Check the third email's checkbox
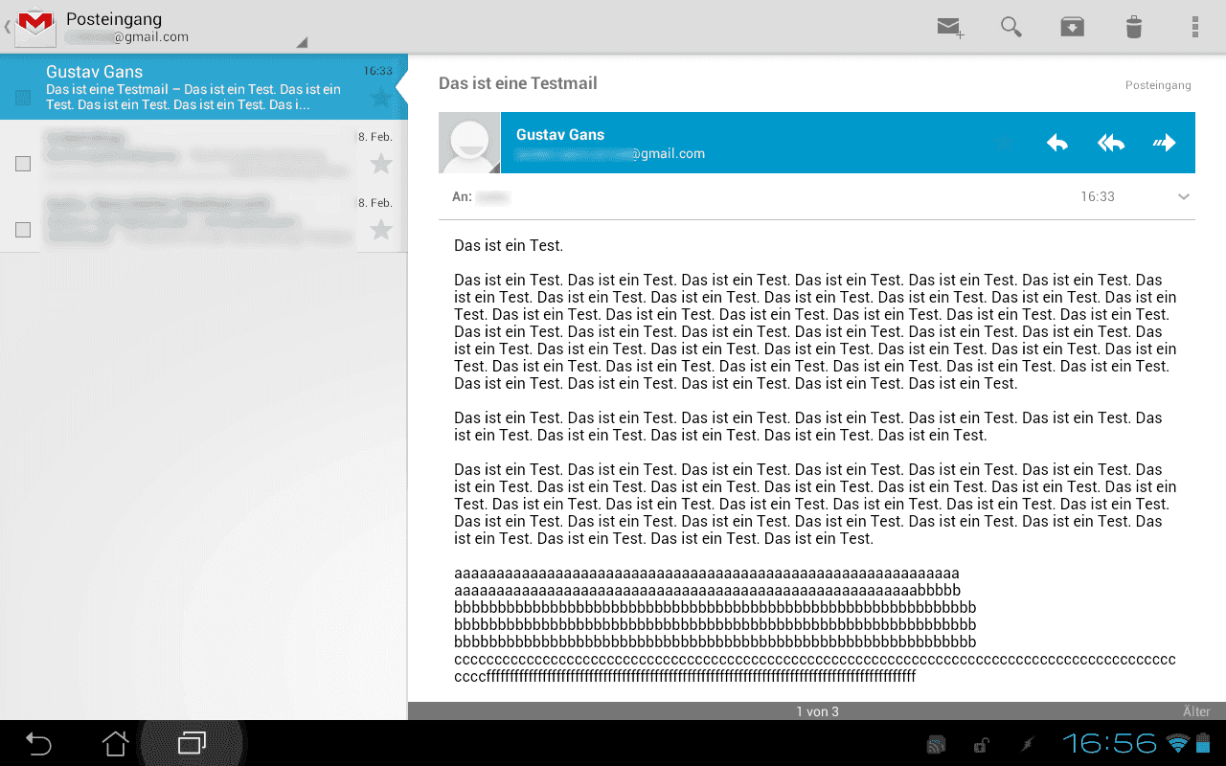The width and height of the screenshot is (1226, 766). pyautogui.click(x=23, y=230)
